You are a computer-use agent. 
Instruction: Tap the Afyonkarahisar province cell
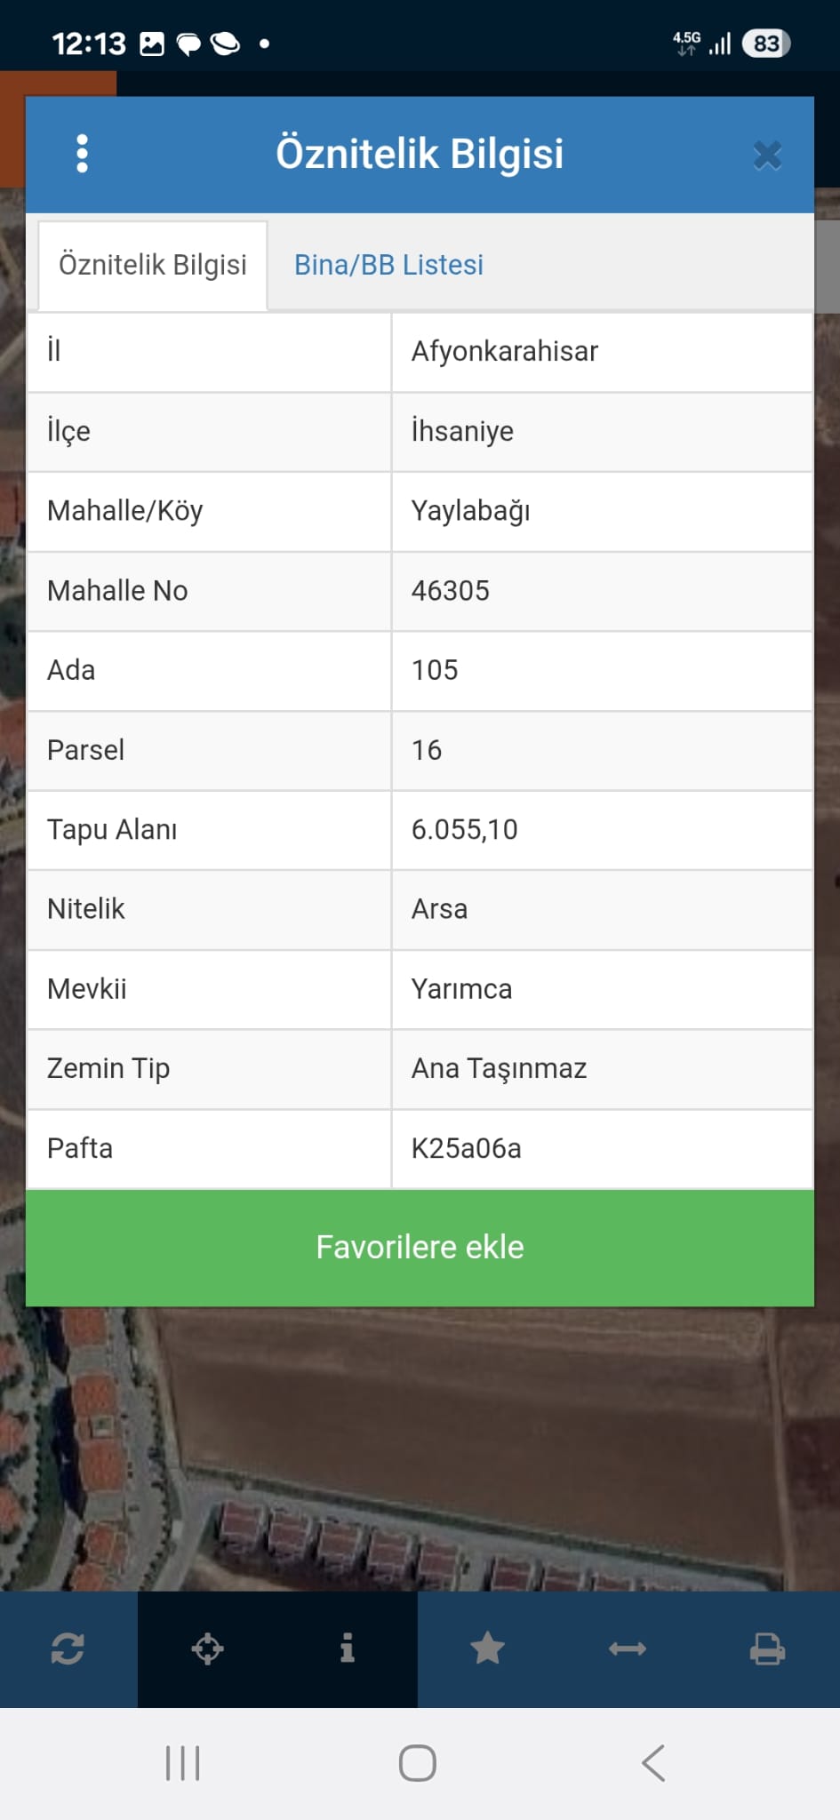tap(504, 352)
